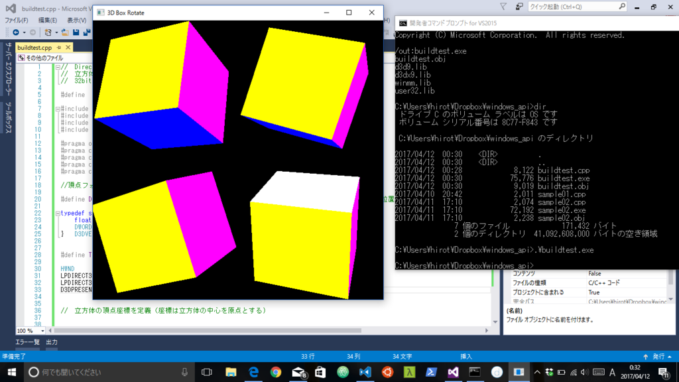
Task: Click buildtest.exe in the dir listing
Action: point(564,178)
